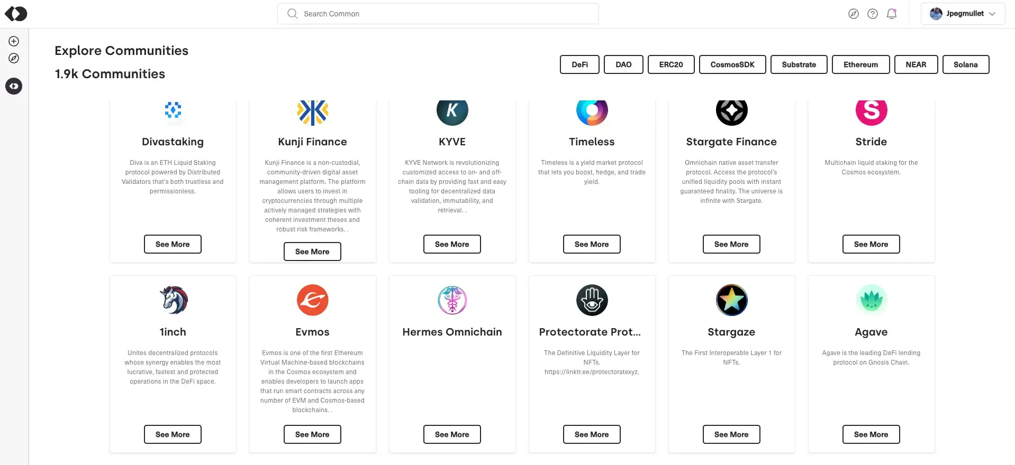Click See More under Divastaking
The height and width of the screenshot is (465, 1015).
point(173,244)
